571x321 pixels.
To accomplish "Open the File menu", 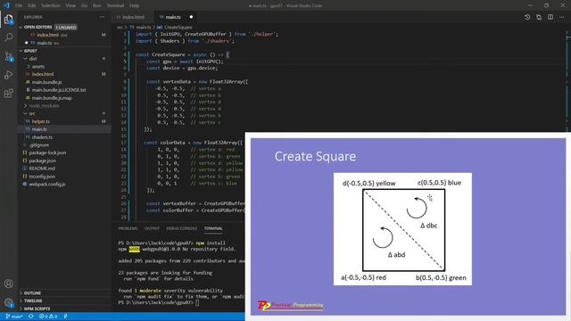I will [19, 5].
